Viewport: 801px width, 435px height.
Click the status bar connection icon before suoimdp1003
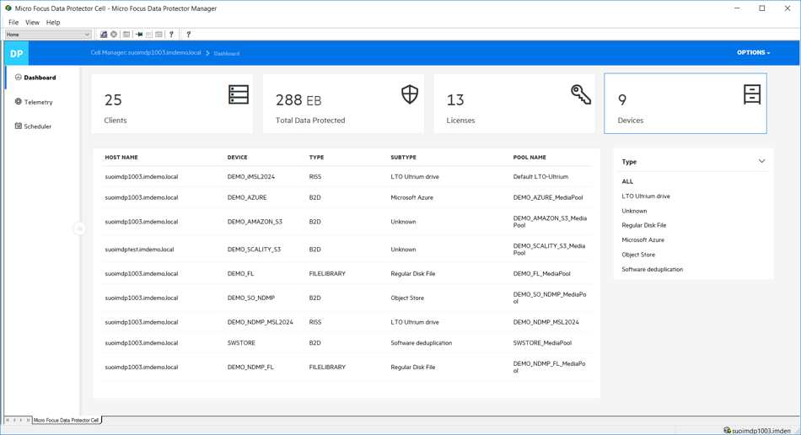coord(727,431)
